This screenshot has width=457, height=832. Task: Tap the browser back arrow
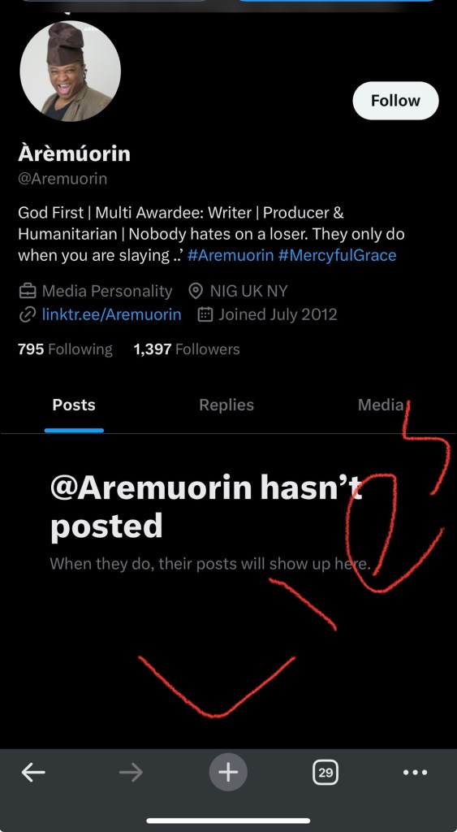[x=32, y=772]
